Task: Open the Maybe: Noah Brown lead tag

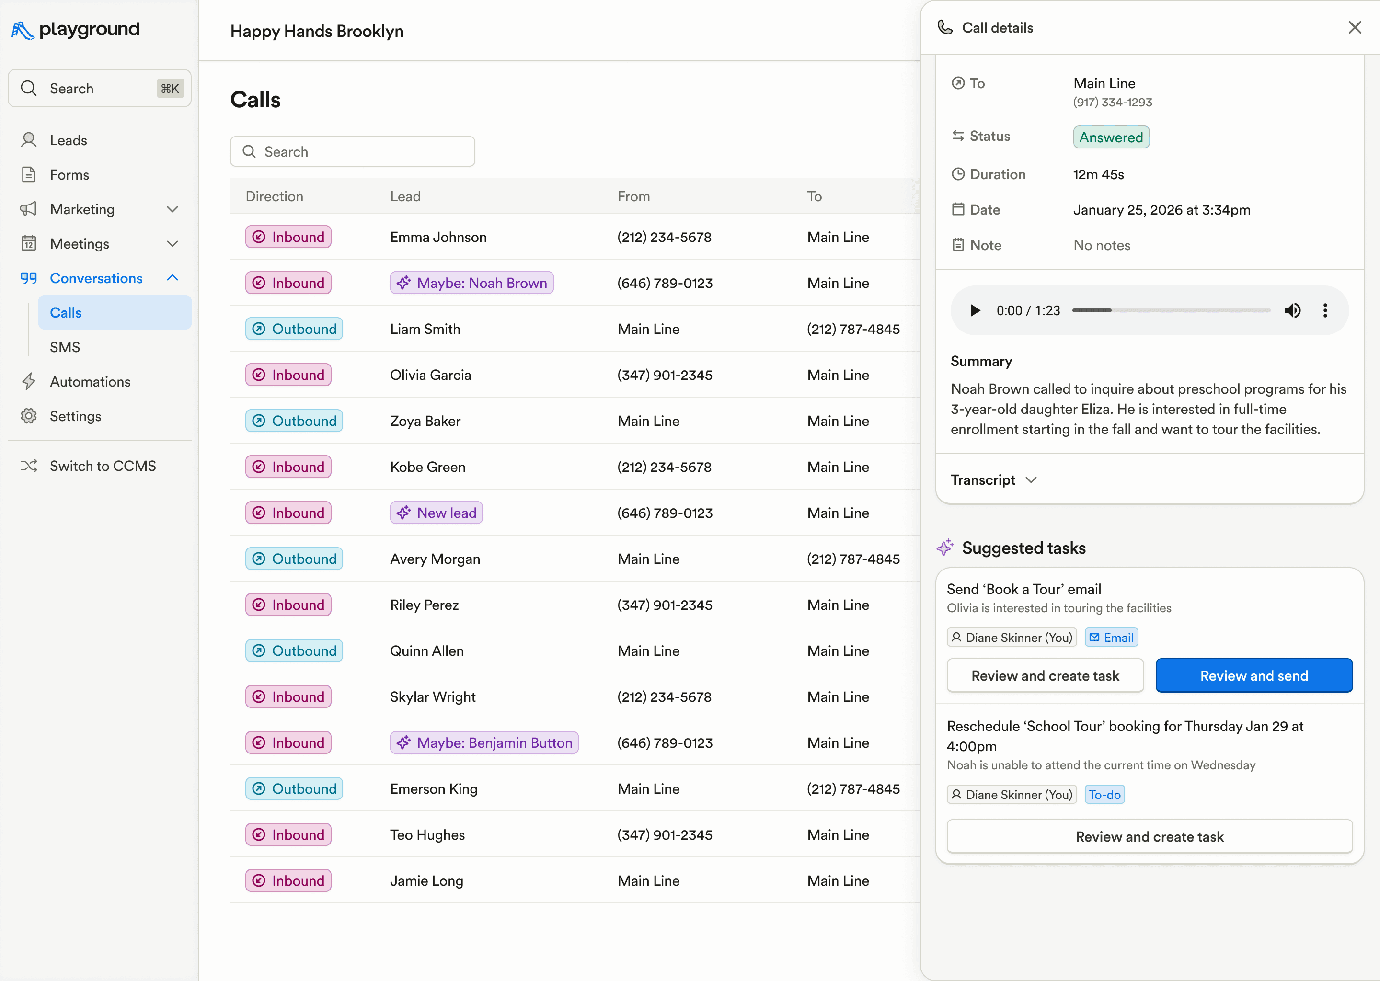Action: tap(471, 282)
